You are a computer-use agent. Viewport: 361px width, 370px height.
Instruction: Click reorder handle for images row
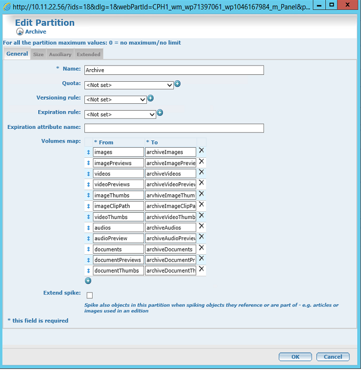pos(89,152)
